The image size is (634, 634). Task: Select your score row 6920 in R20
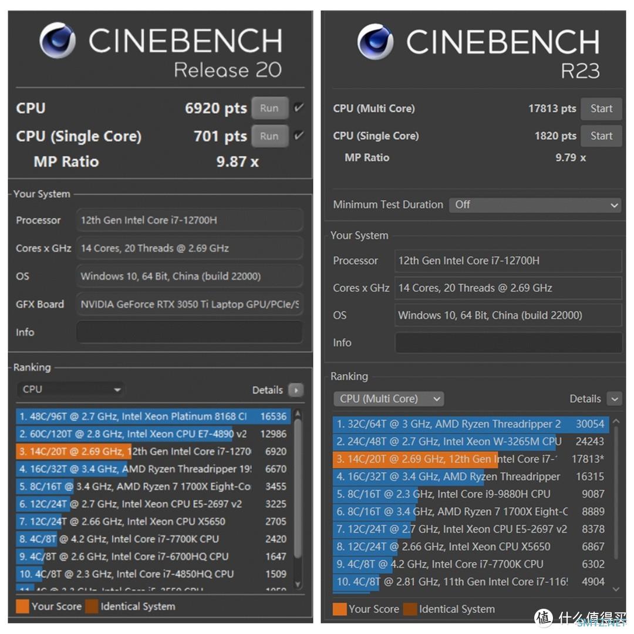(154, 451)
